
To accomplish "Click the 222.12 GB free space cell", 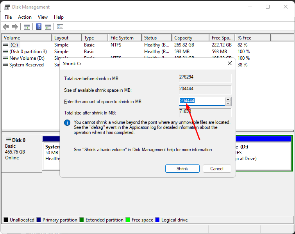I will (x=222, y=45).
